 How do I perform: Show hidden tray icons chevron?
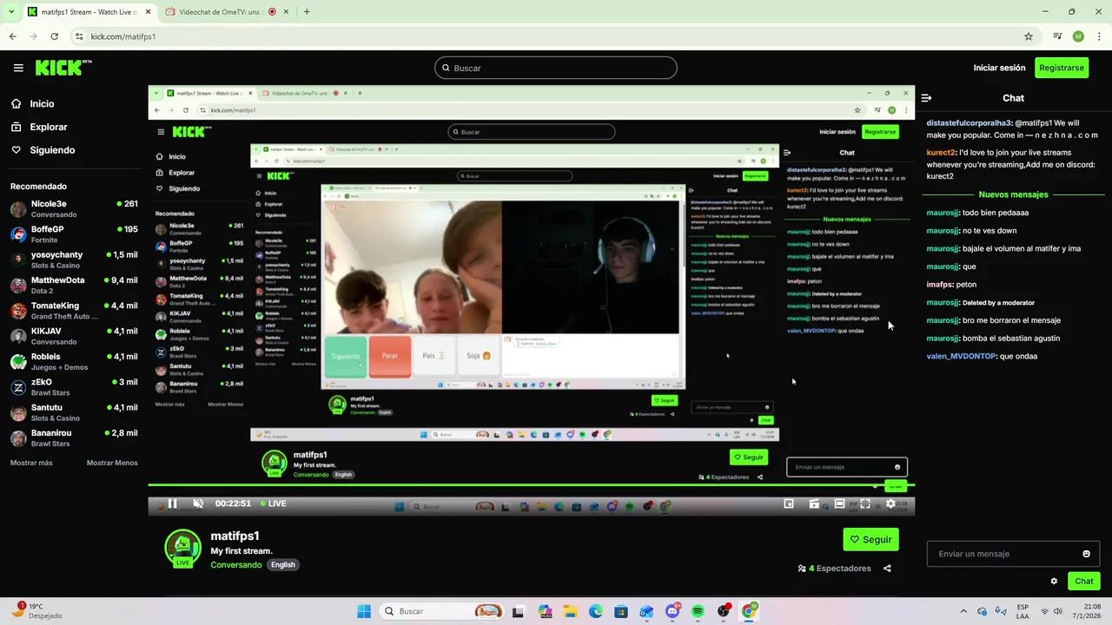click(963, 611)
